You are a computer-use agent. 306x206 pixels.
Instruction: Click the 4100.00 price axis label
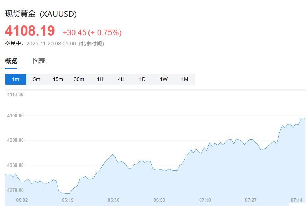[x=16, y=116]
